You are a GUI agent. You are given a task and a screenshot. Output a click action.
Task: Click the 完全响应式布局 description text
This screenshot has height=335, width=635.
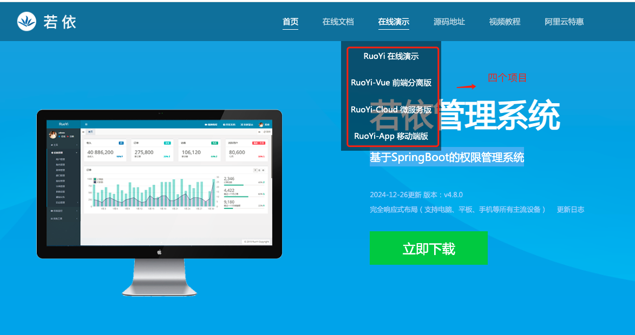(457, 210)
